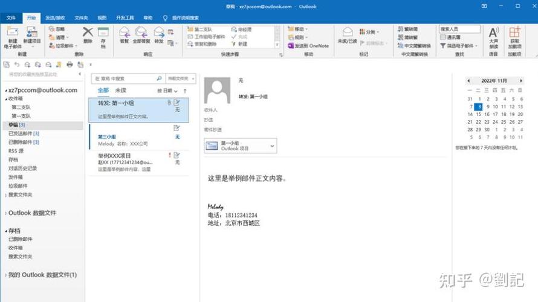Open the 筛选电子邮件 filter dropdown
This screenshot has width=538, height=302.
point(459,45)
